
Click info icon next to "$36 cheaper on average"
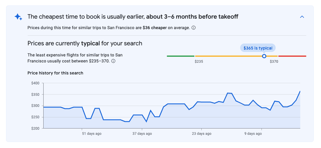click(194, 28)
